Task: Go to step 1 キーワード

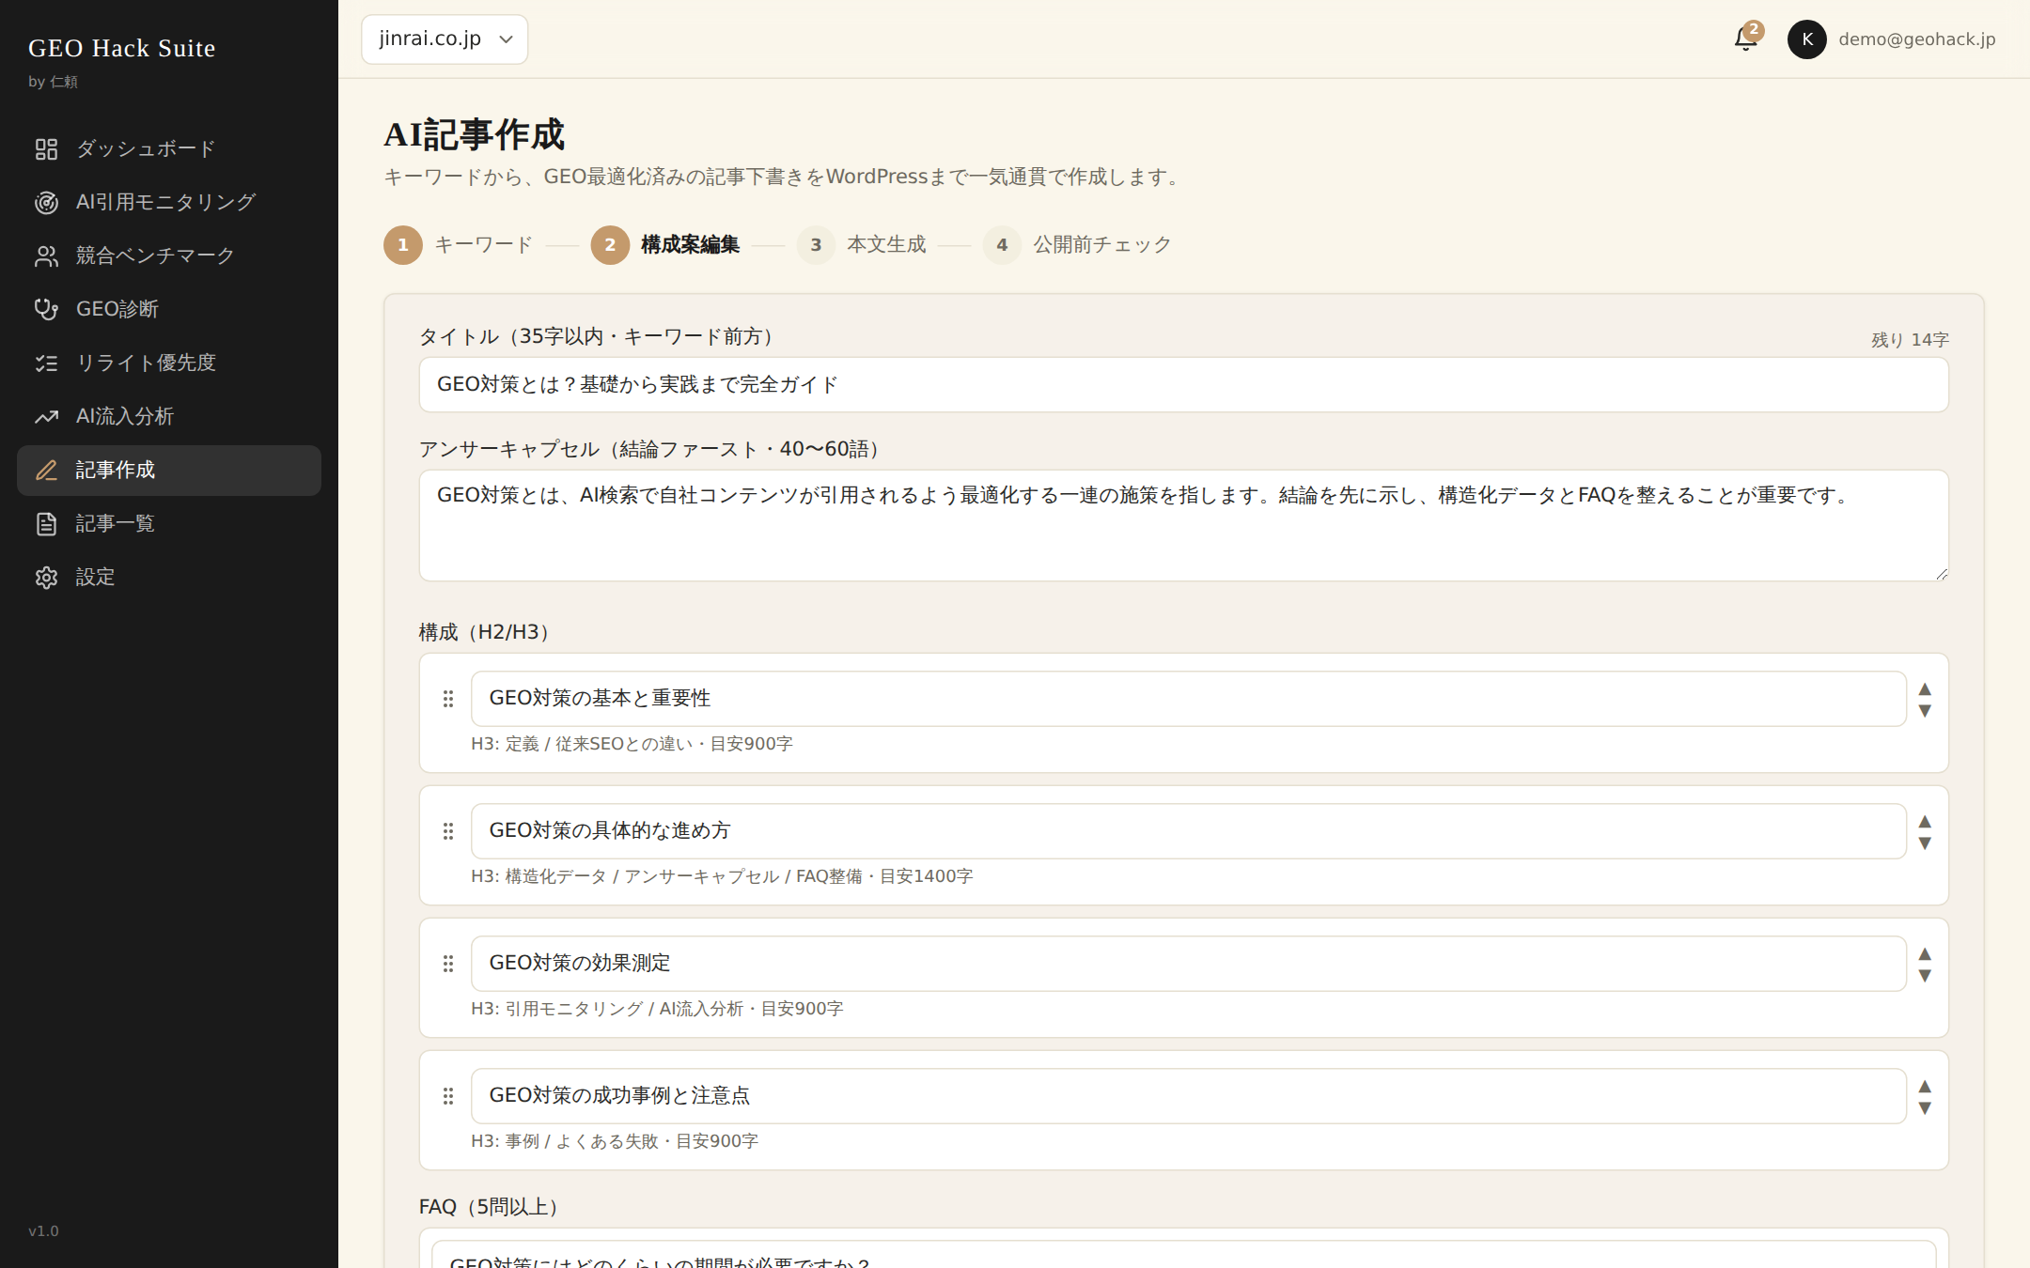Action: 459,245
